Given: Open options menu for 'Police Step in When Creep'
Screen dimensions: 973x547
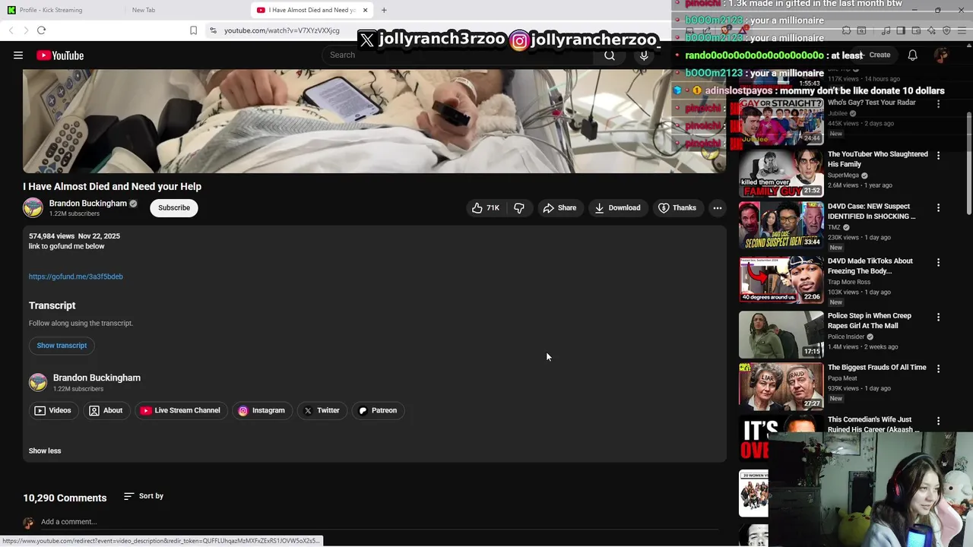Looking at the screenshot, I should click(938, 317).
